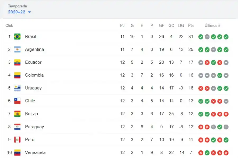238x158 pixels.
Task: Click the Club column header
Action: tap(9, 26)
